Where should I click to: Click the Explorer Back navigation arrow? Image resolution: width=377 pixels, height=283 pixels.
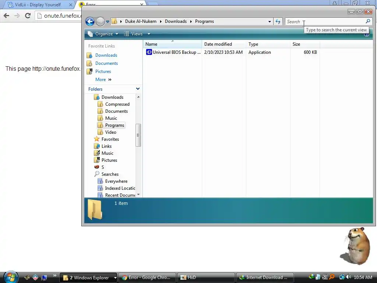click(90, 21)
